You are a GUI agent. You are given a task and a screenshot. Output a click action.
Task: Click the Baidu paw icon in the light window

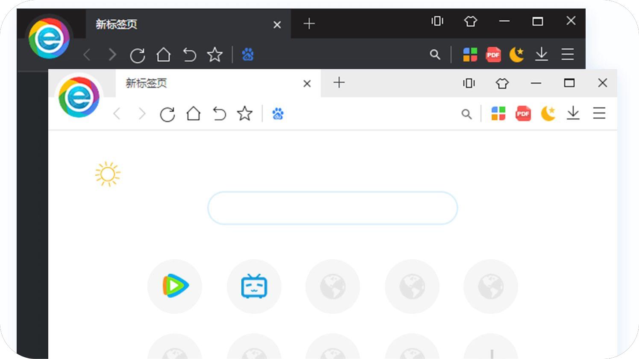click(x=278, y=114)
